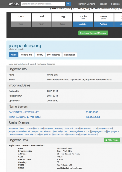Switch to the Website Info tab
Image resolution: width=122 pixels, height=172 pixels.
pos(27,55)
